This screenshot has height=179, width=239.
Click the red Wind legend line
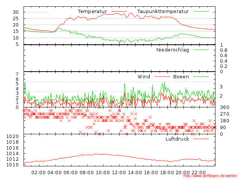[162, 77]
